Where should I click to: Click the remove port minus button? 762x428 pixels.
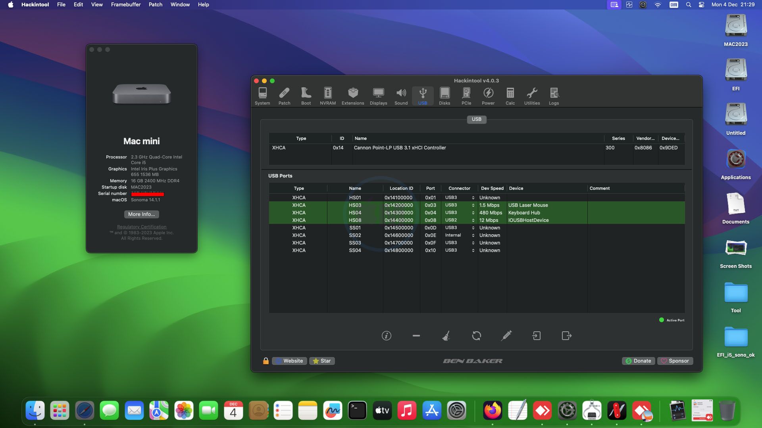[416, 336]
